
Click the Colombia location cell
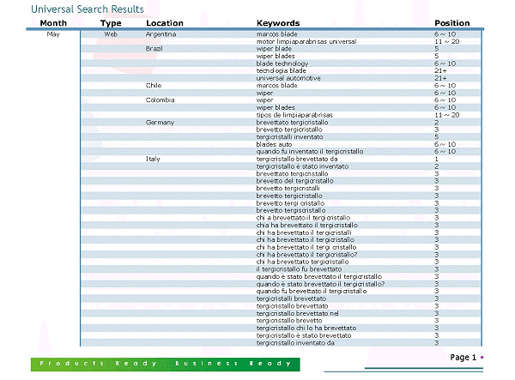pos(160,100)
